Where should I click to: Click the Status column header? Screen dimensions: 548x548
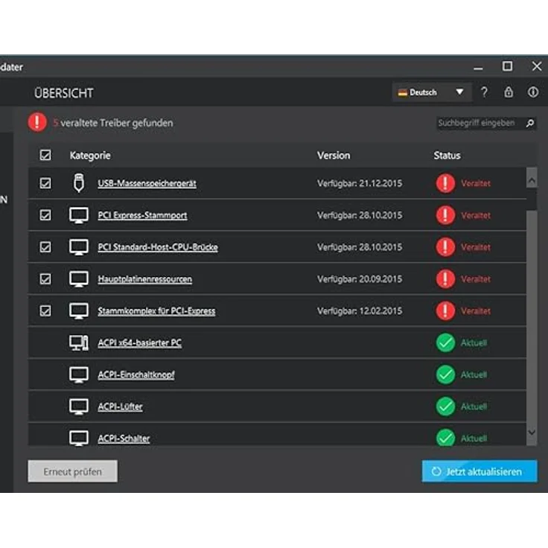pyautogui.click(x=447, y=156)
